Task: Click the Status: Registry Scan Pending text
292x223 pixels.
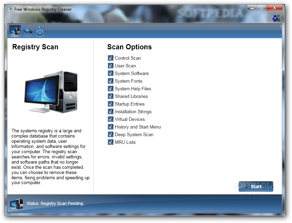Action: (x=56, y=204)
